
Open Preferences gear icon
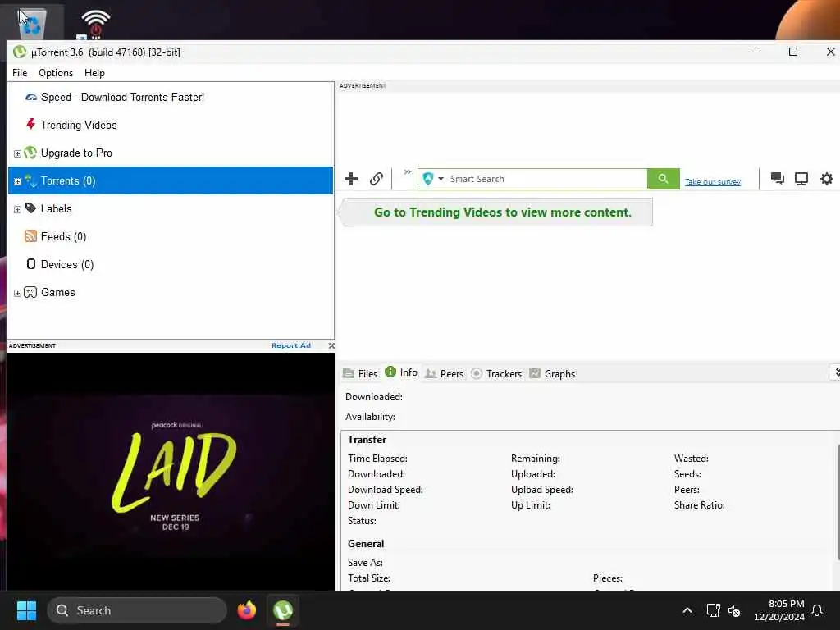(x=827, y=178)
